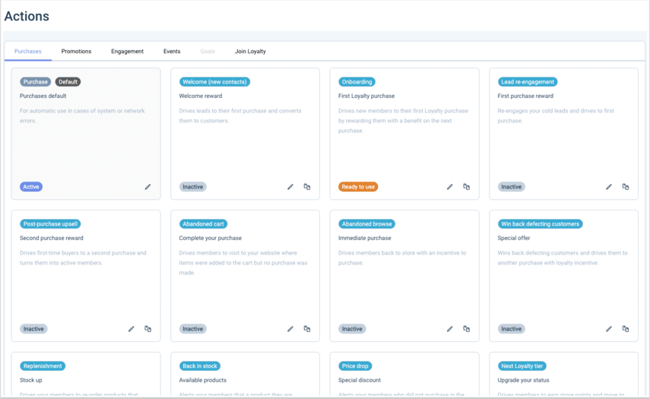Click Inactive badge on Special offer card

(511, 329)
